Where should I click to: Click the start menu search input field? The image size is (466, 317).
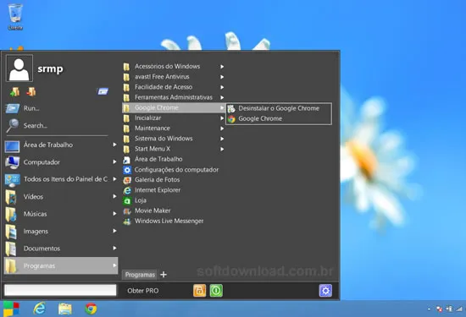click(60, 290)
